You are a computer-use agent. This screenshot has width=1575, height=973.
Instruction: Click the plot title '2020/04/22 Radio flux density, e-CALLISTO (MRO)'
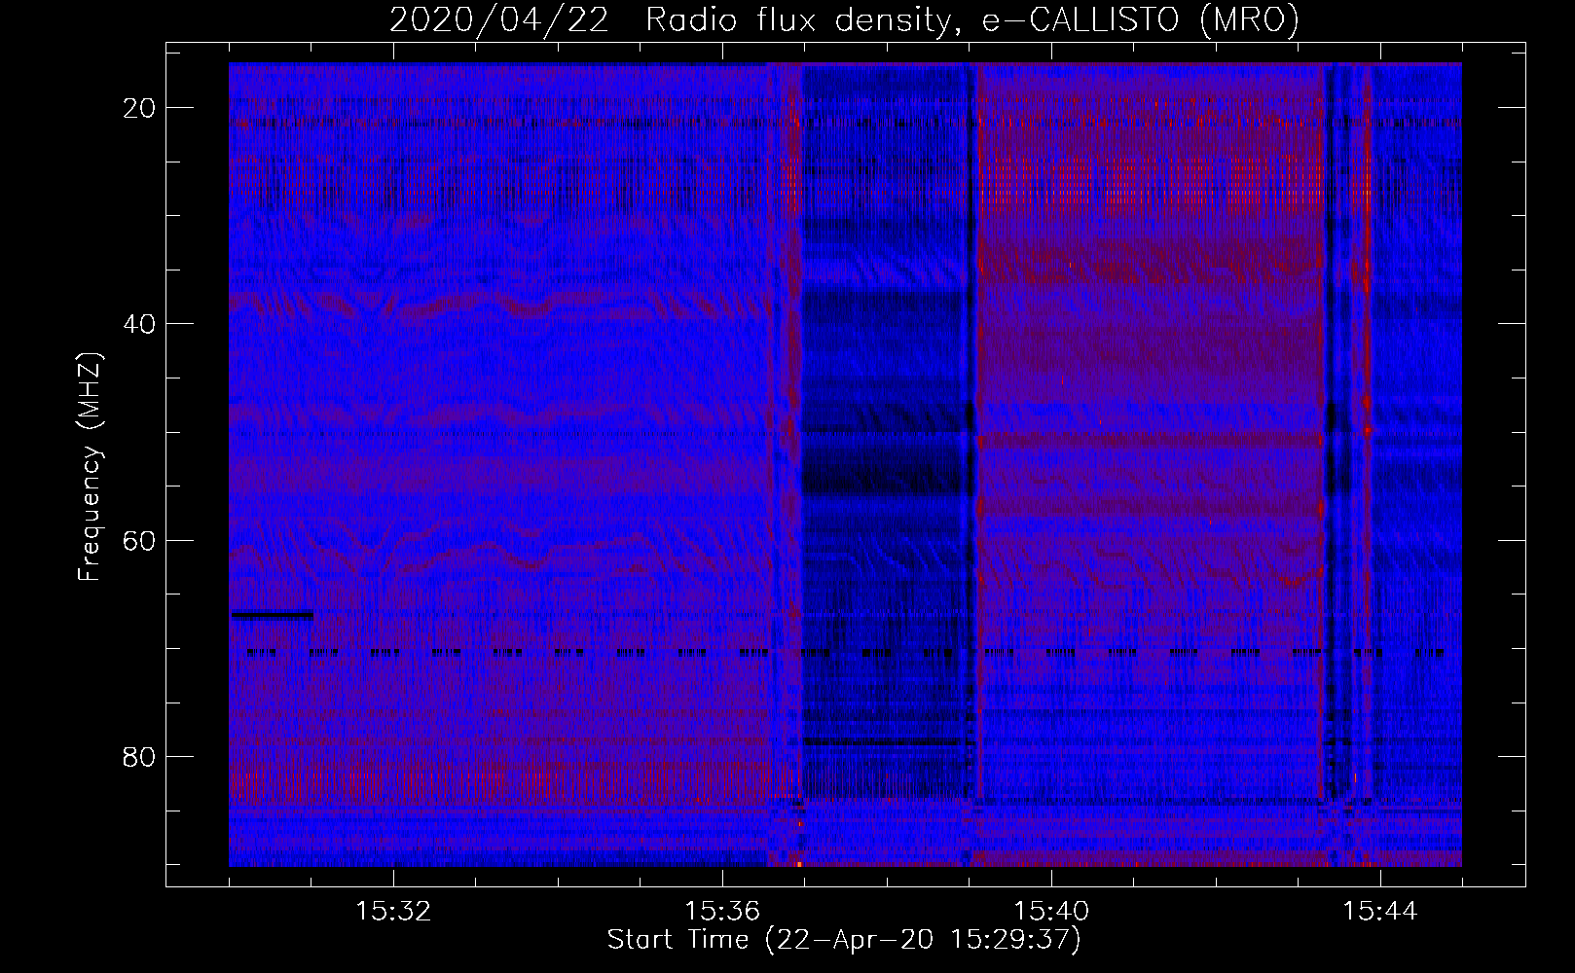844,19
